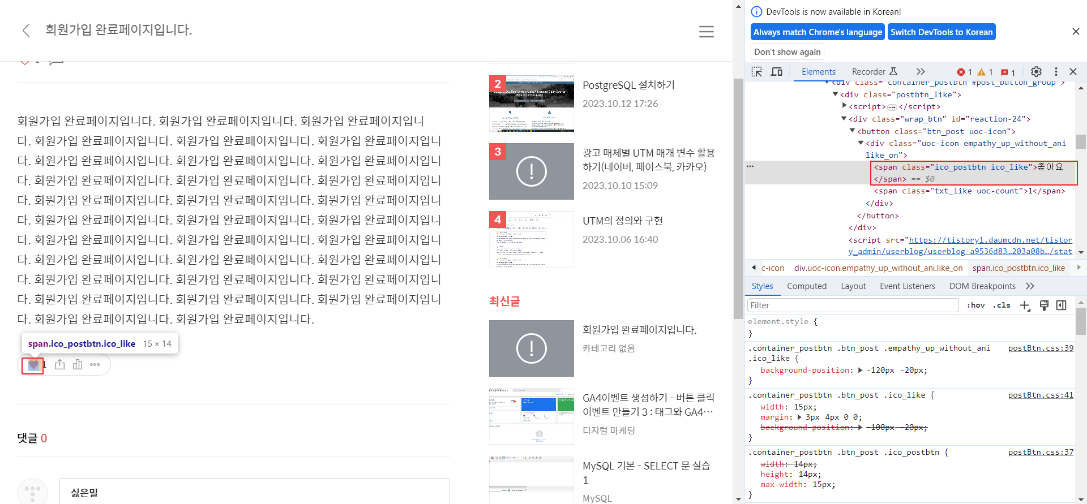The height and width of the screenshot is (504, 1087).
Task: Open the DevTools three-dot customize menu
Action: click(x=1056, y=72)
